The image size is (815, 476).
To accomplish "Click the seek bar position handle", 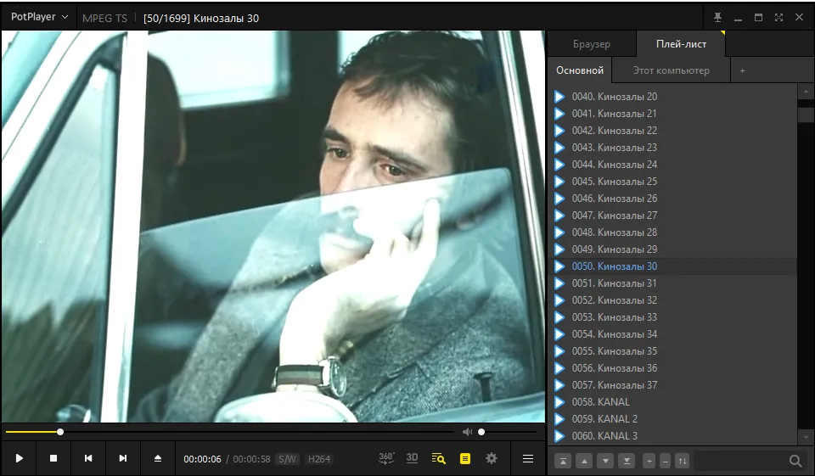I will (x=60, y=432).
